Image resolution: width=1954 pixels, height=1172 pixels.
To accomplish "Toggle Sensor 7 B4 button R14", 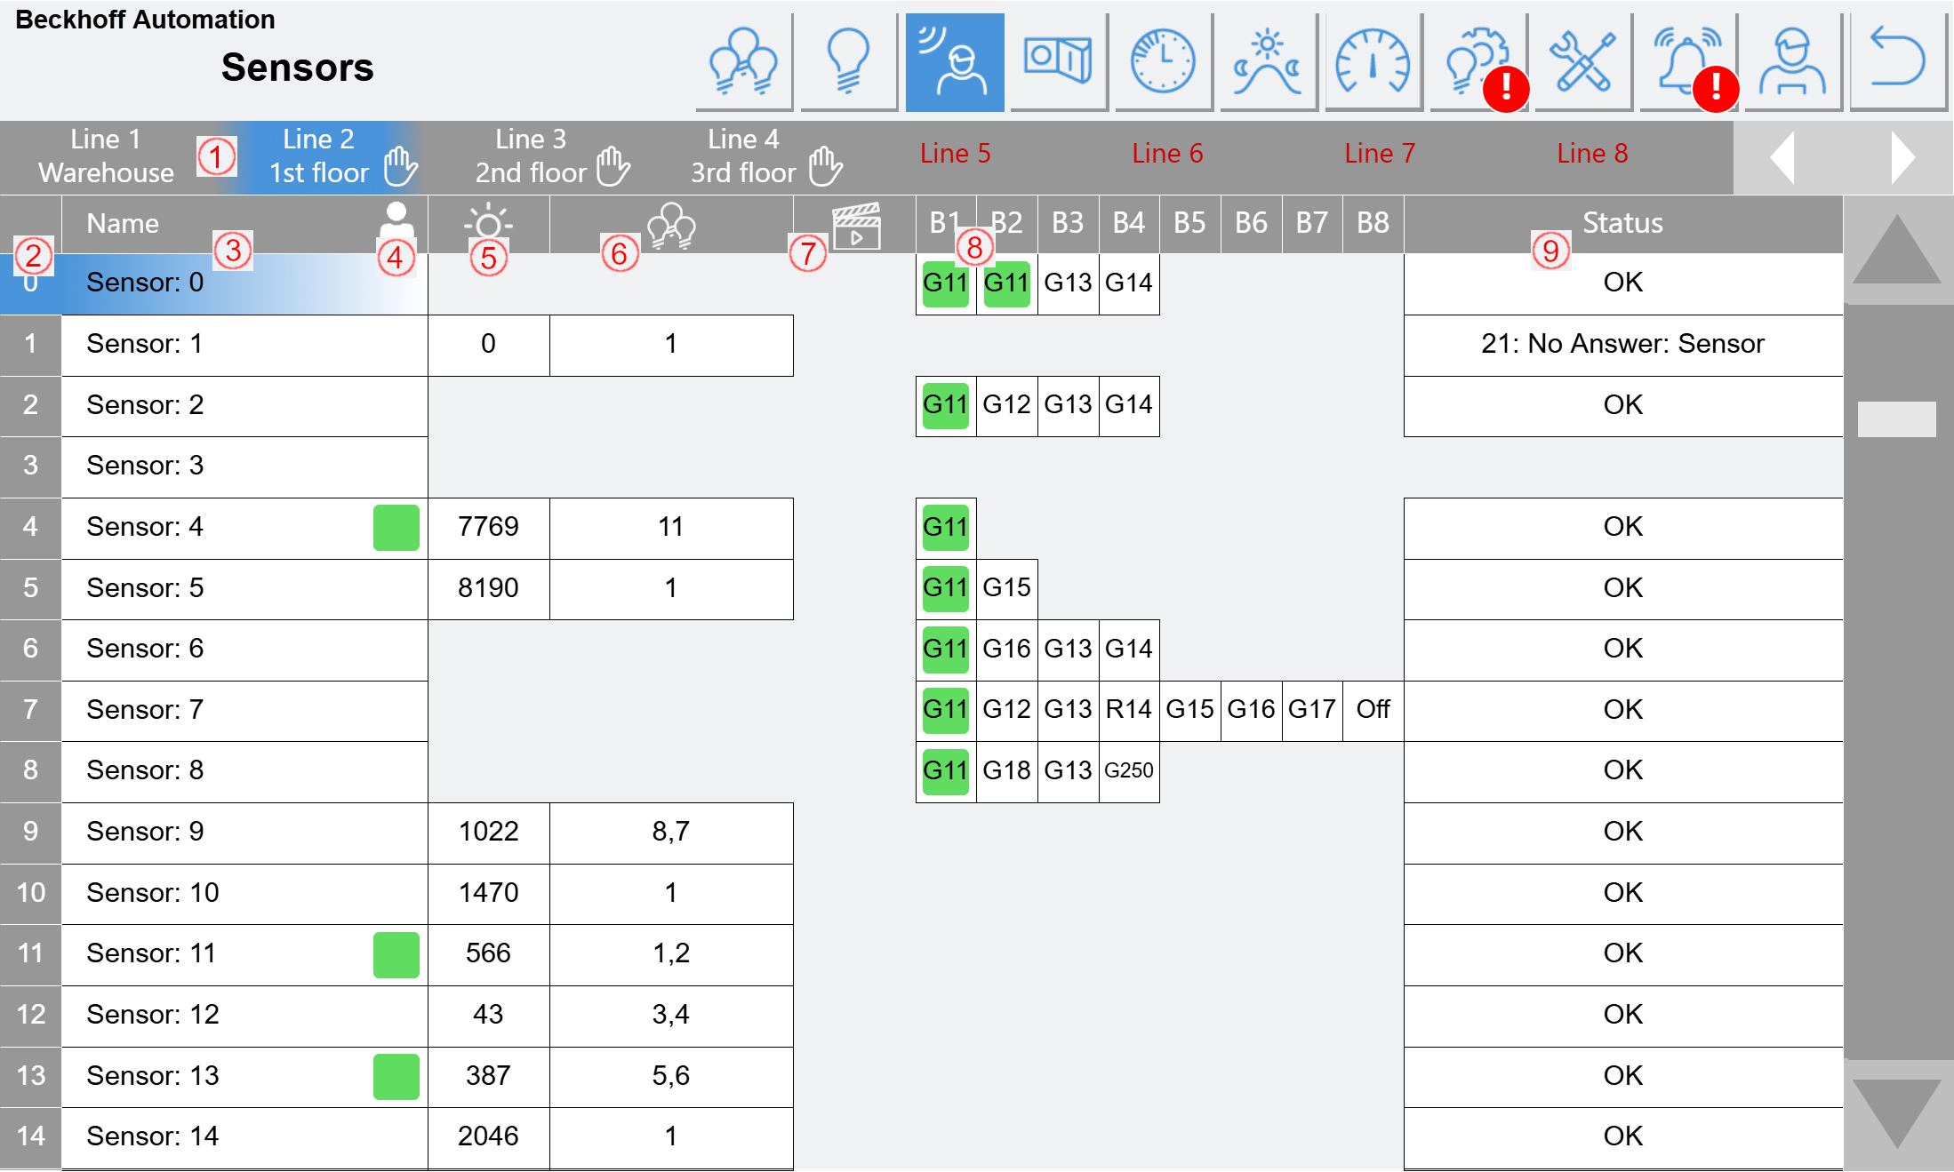I will click(x=1129, y=710).
